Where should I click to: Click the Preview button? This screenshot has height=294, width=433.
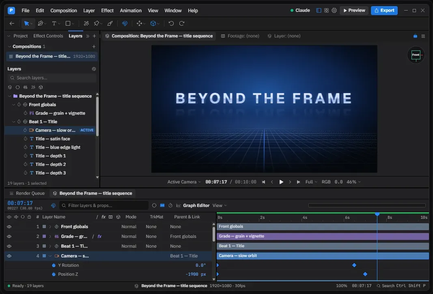354,10
